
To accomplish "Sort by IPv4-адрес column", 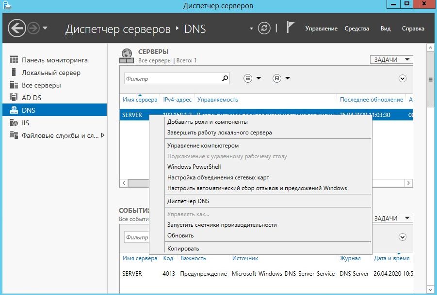I will click(177, 100).
